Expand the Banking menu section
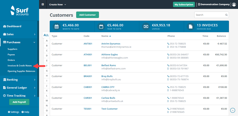This screenshot has width=238, height=116. (x=19, y=80)
